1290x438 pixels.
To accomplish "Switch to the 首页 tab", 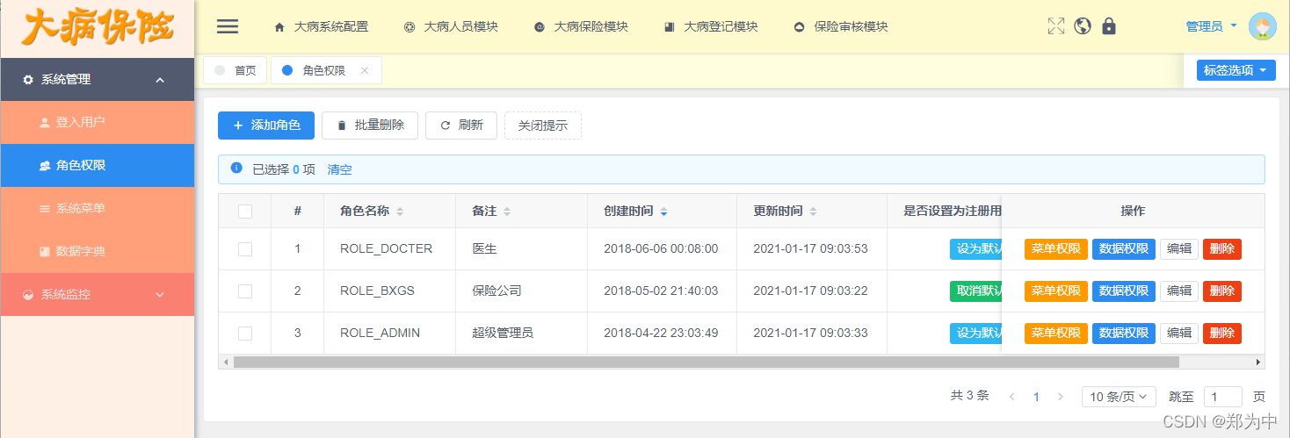I will tap(236, 70).
